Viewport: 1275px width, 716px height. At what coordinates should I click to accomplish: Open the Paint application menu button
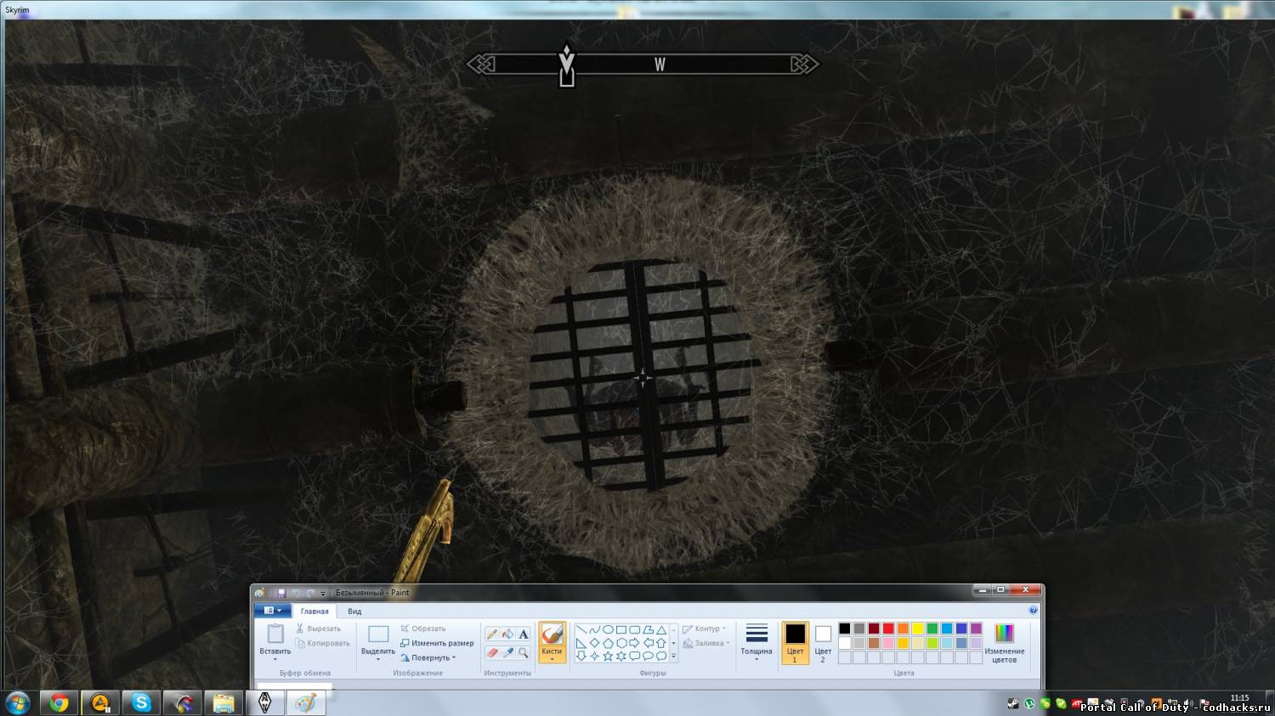click(x=273, y=611)
